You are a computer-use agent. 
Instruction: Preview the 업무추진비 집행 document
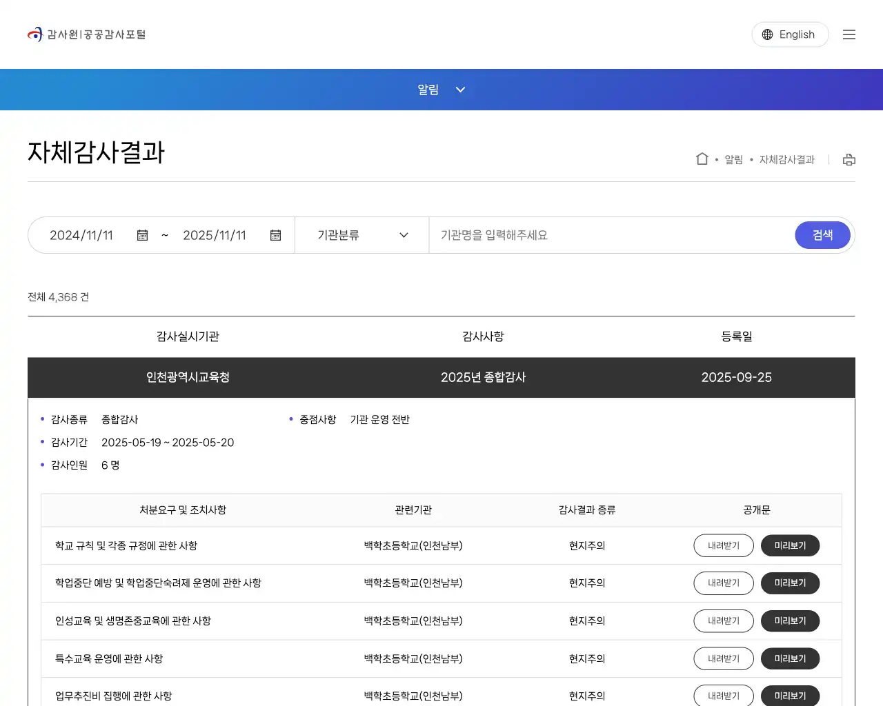click(x=790, y=695)
